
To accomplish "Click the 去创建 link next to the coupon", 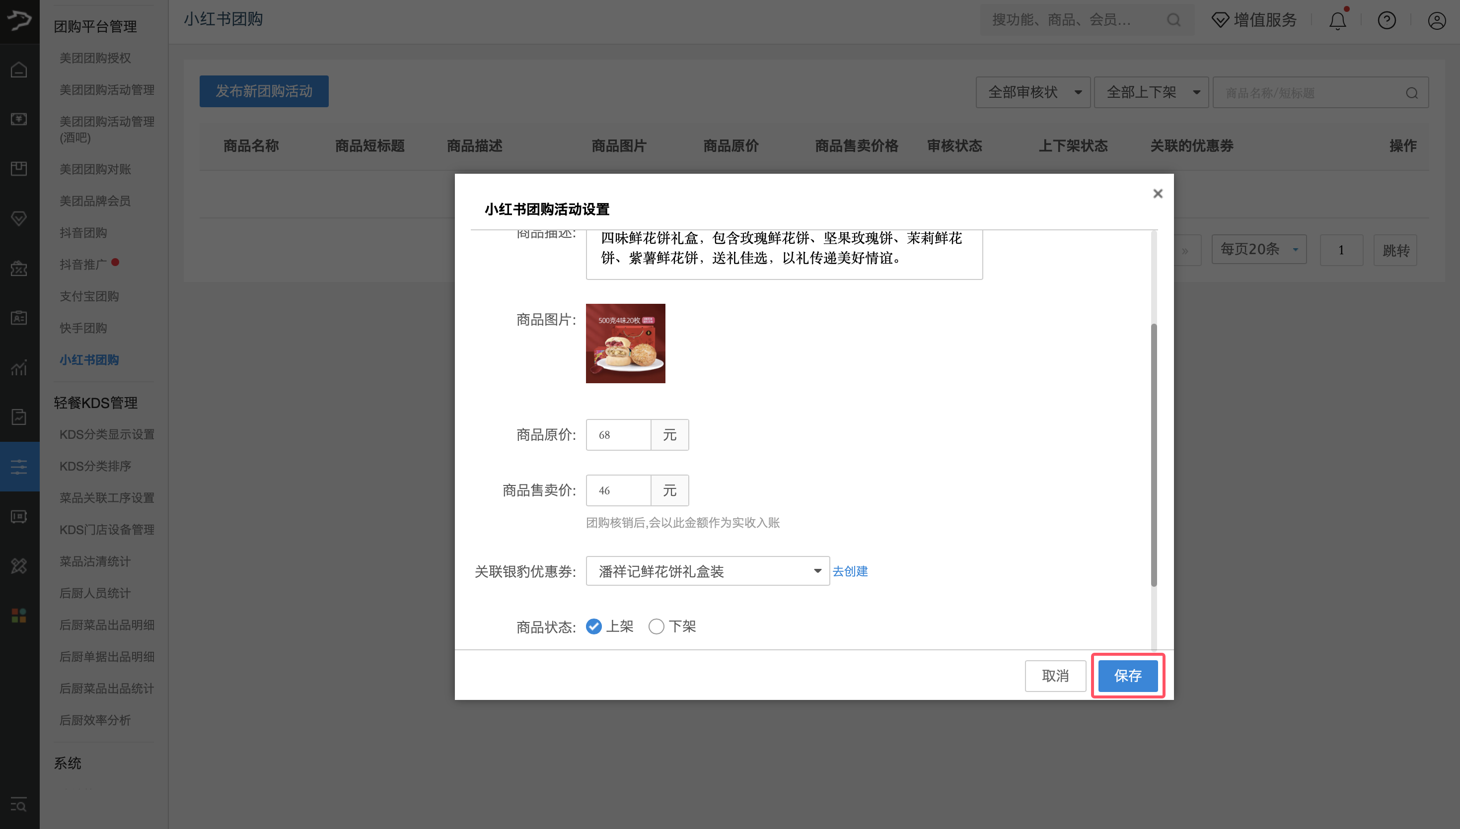I will [x=850, y=571].
